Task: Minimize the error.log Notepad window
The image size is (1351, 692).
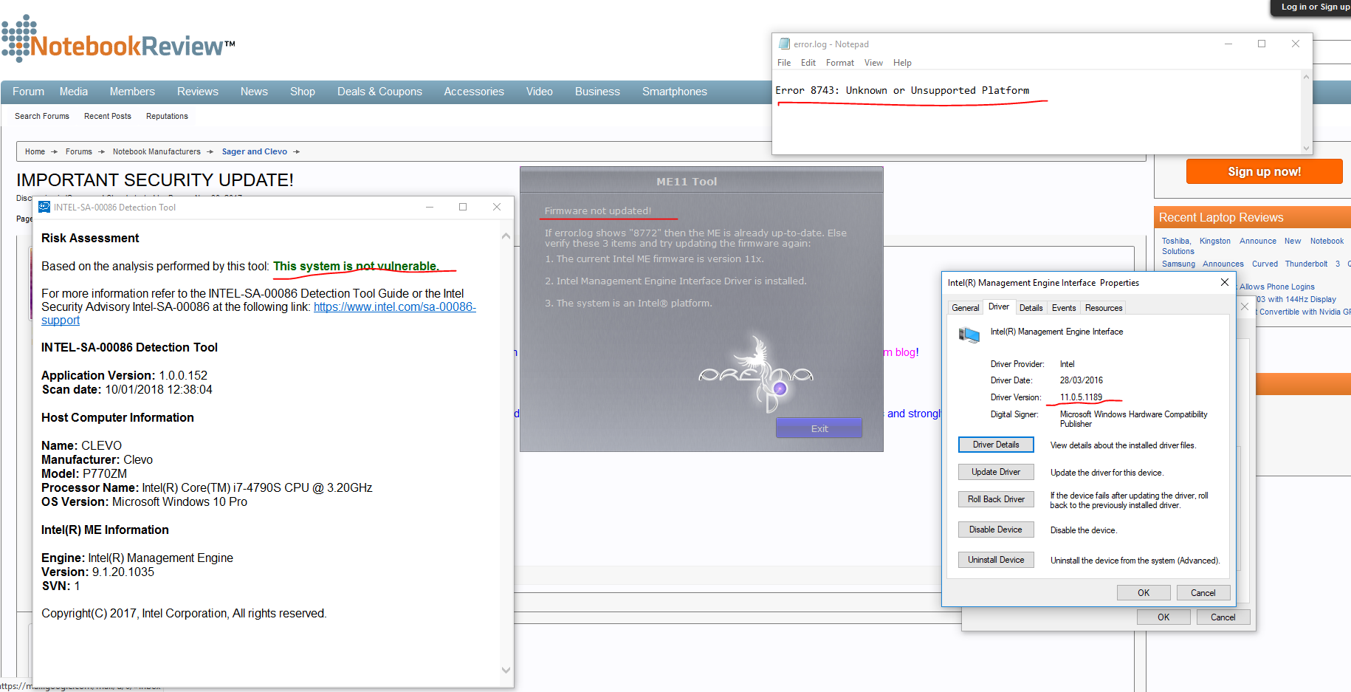Action: click(x=1228, y=44)
